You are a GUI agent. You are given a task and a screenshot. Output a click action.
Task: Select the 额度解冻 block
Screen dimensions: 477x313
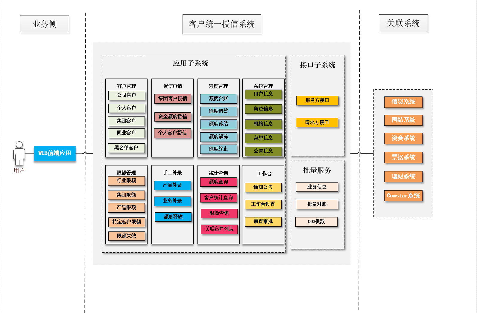pos(218,137)
